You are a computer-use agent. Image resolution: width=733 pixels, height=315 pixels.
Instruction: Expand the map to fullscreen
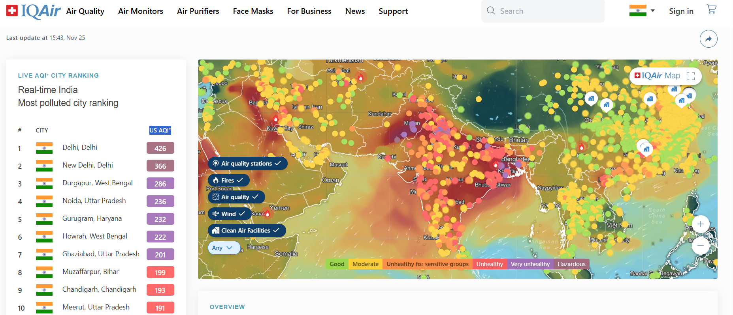(x=691, y=76)
